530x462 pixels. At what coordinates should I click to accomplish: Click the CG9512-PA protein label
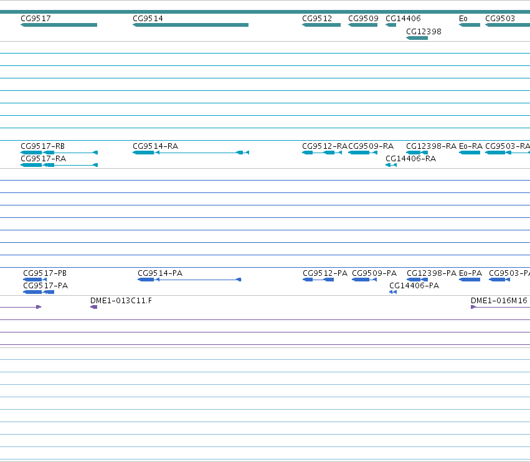point(325,273)
